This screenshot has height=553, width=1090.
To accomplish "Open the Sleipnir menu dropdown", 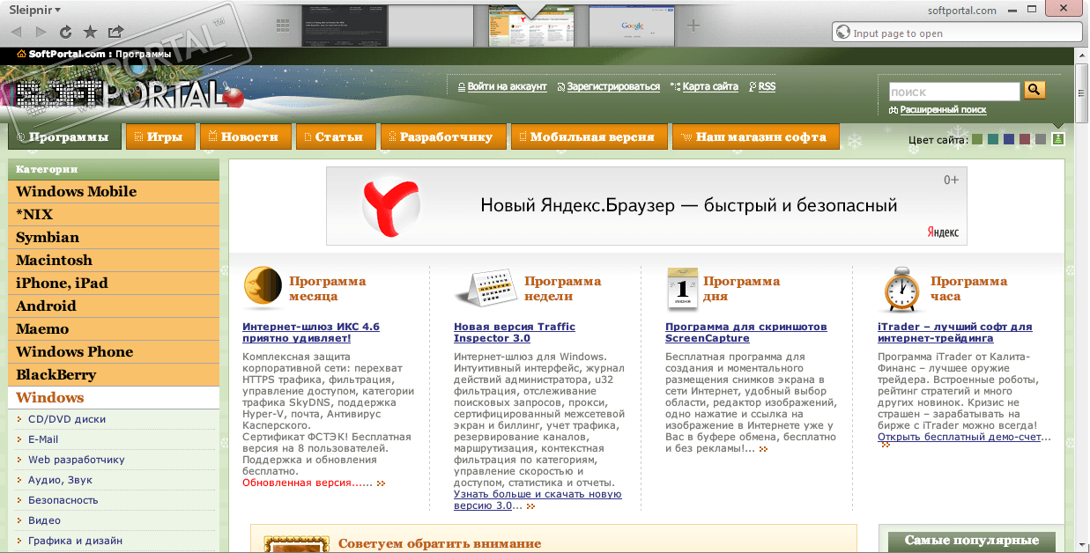I will pyautogui.click(x=35, y=10).
